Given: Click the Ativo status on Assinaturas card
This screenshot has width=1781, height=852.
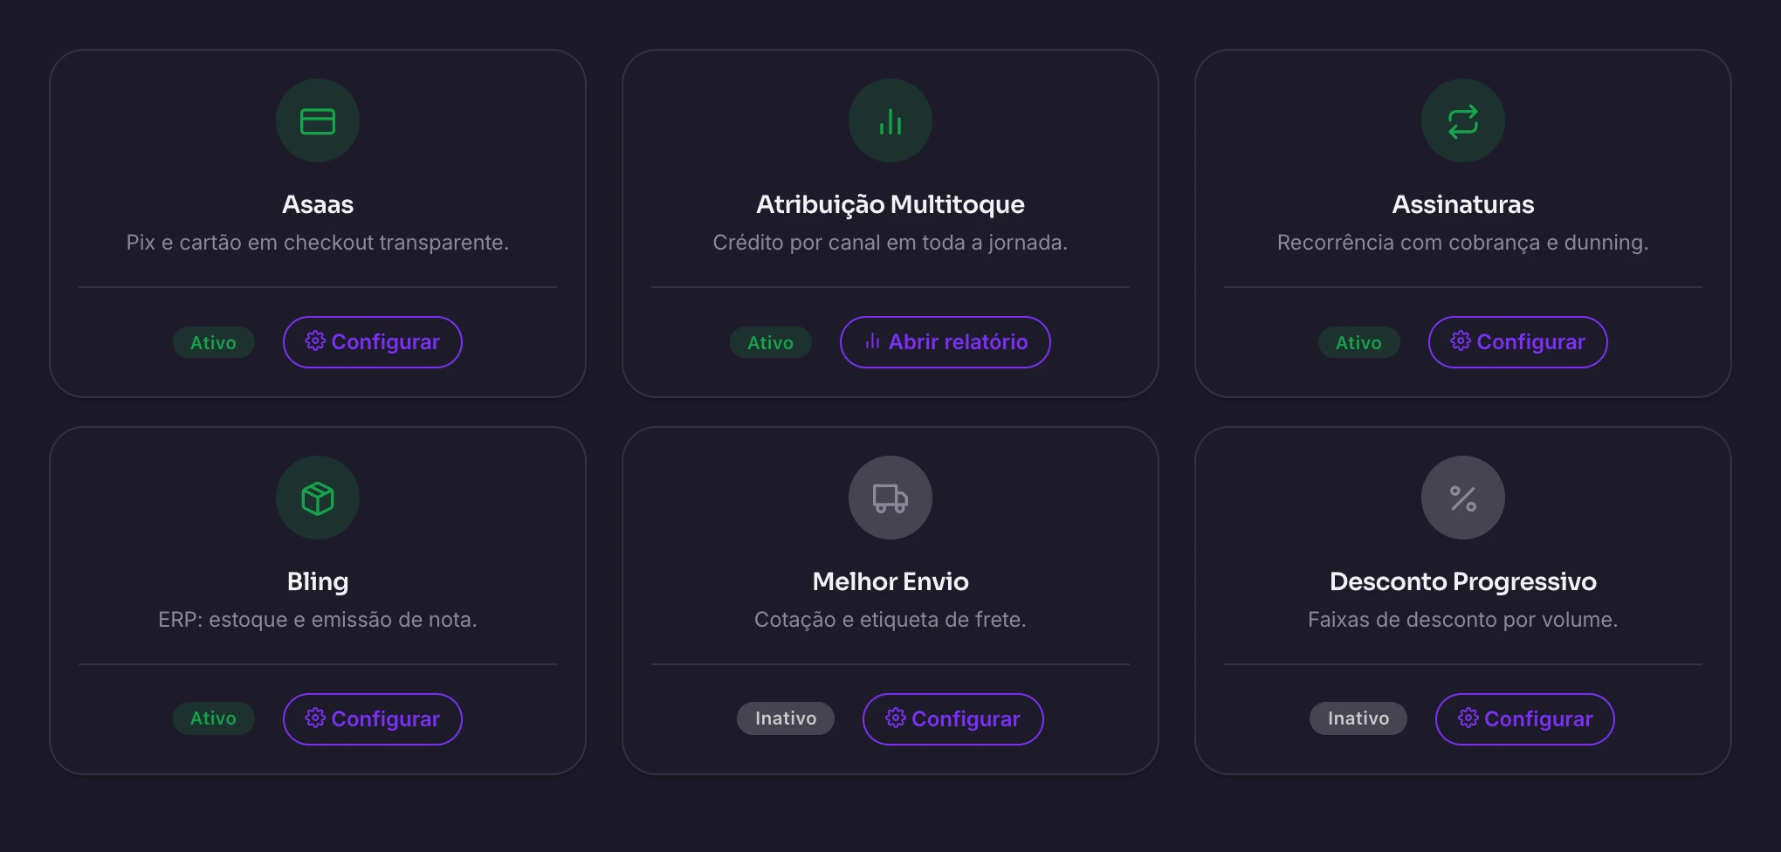Looking at the screenshot, I should click(x=1359, y=342).
